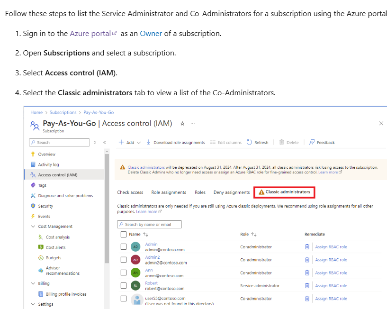Check the box for Admin2 row
This screenshot has height=309, width=387.
[x=124, y=260]
